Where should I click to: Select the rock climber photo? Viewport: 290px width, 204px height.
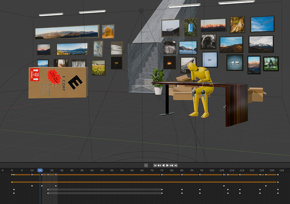tap(98, 49)
